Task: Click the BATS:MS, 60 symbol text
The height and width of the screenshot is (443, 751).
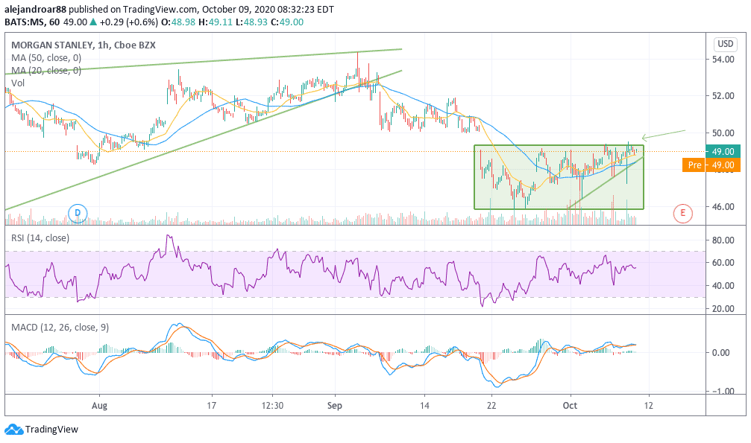Action: pyautogui.click(x=32, y=22)
